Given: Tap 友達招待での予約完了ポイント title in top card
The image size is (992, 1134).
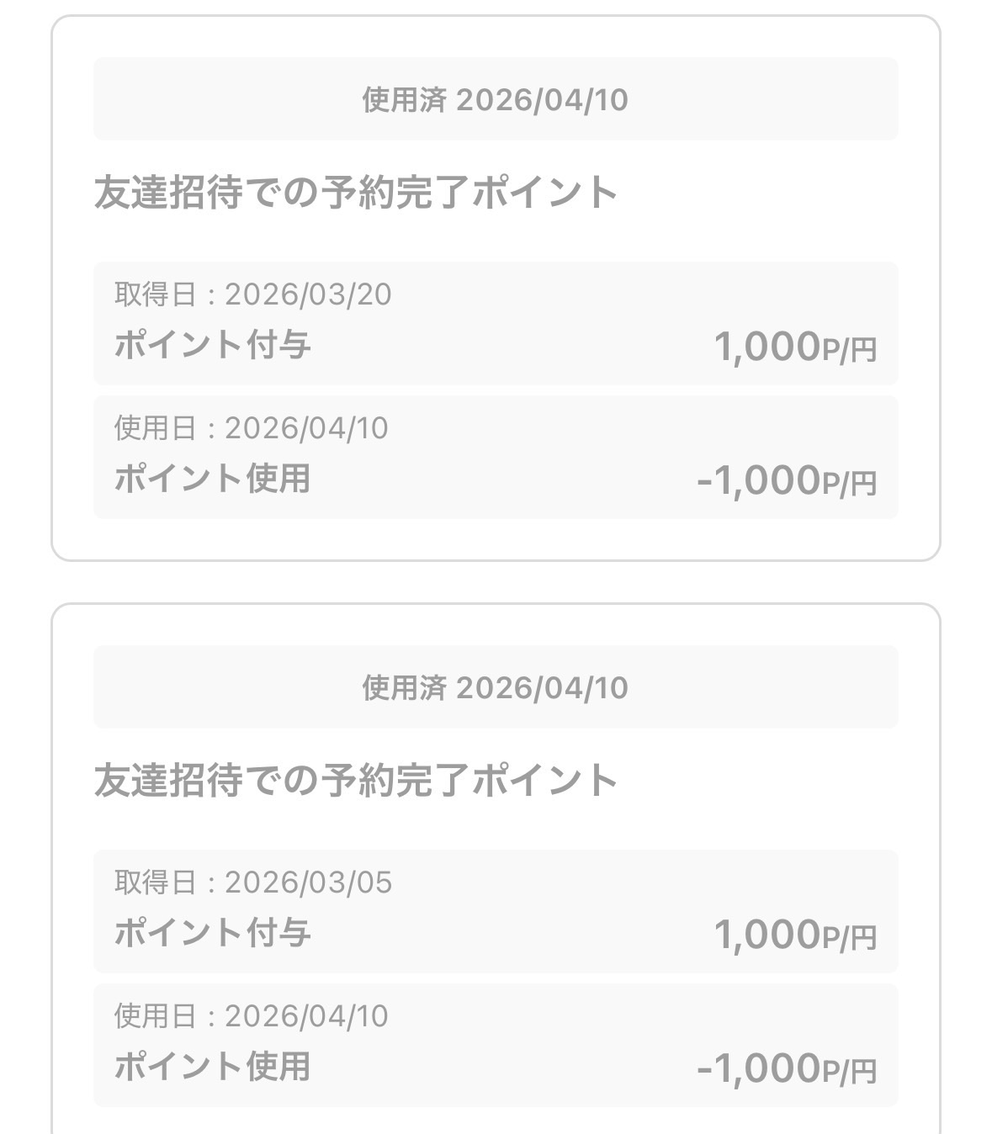Looking at the screenshot, I should tap(356, 193).
